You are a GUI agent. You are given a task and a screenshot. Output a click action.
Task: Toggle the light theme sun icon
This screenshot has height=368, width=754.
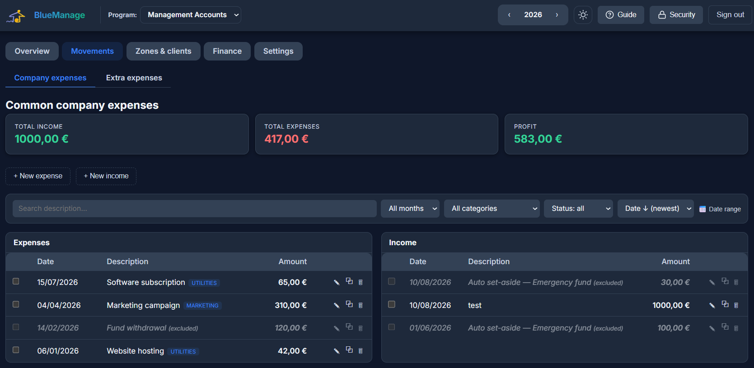click(583, 15)
